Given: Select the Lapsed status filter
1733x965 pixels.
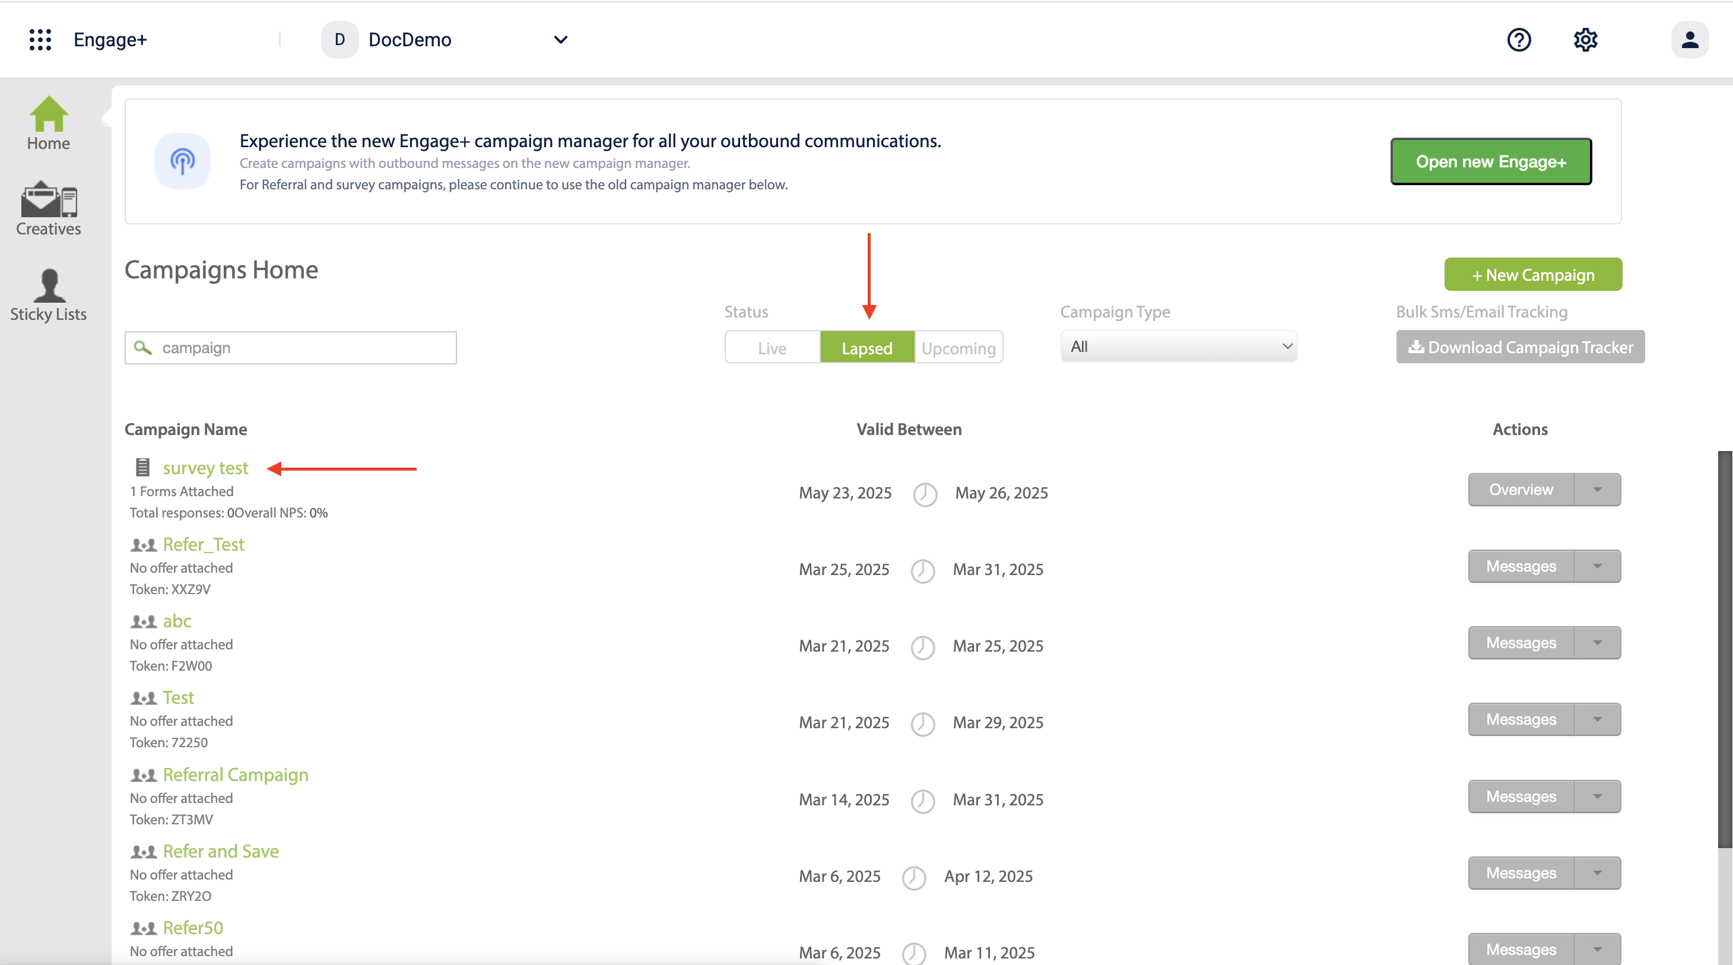Looking at the screenshot, I should point(866,348).
